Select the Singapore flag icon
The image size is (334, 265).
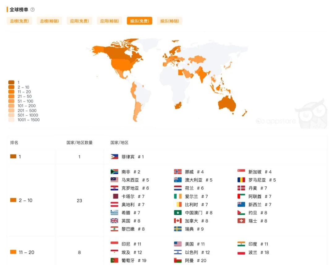[241, 172]
